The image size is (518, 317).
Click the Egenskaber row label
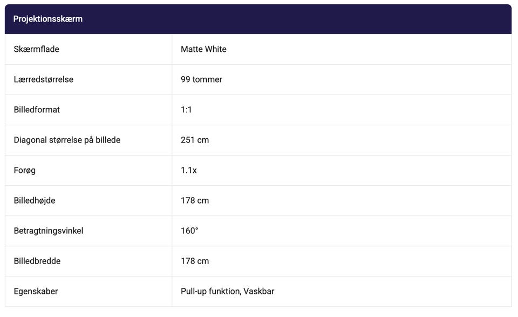point(36,291)
